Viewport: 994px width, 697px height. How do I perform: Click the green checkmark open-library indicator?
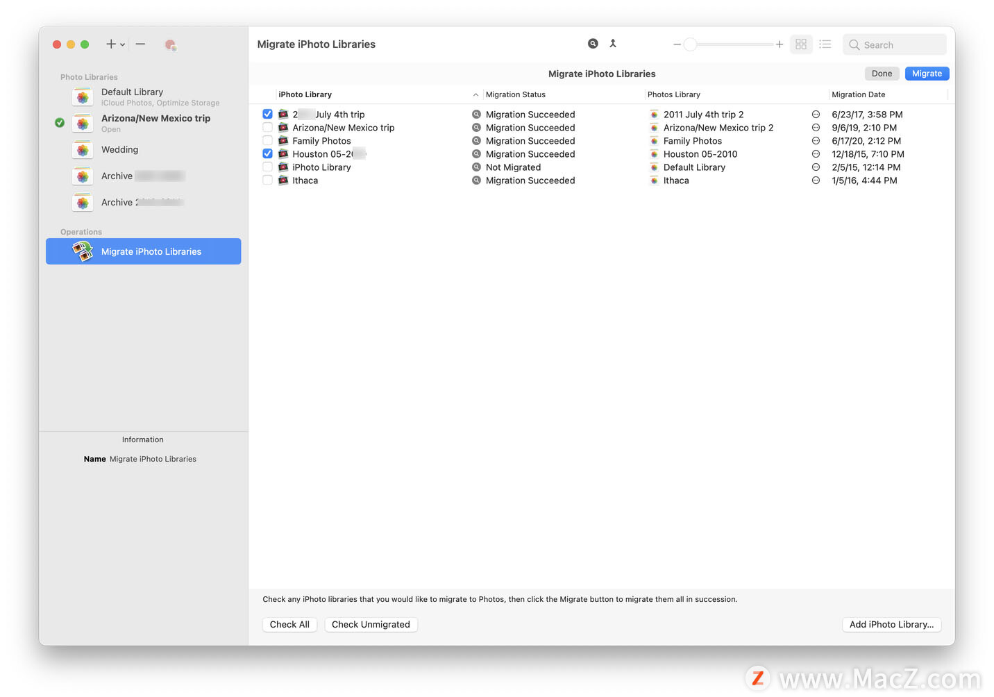pos(60,123)
